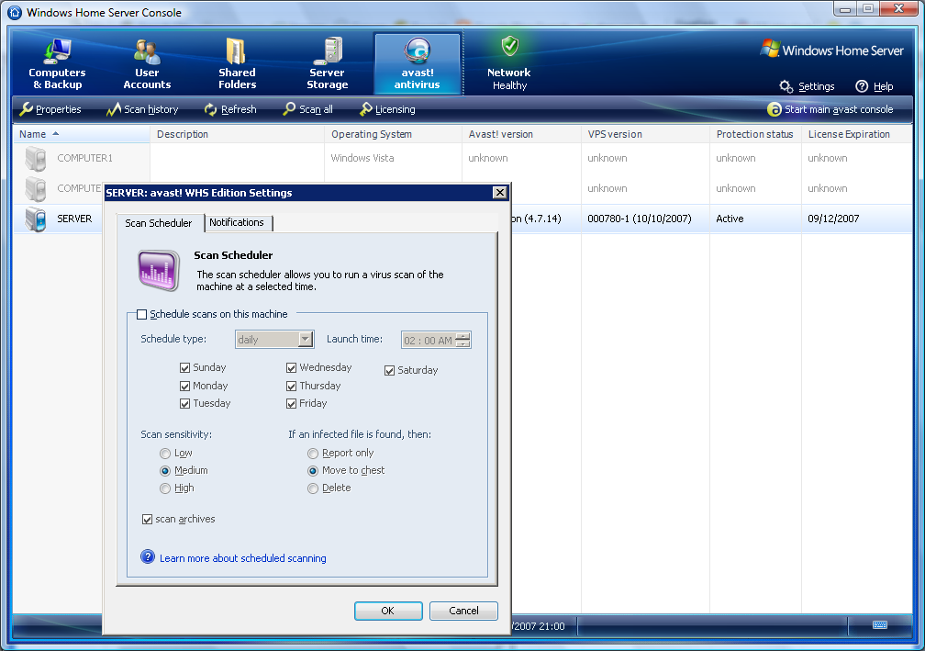Screen dimensions: 925x651
Task: Set scan sensitivity to Low
Action: [x=165, y=454]
